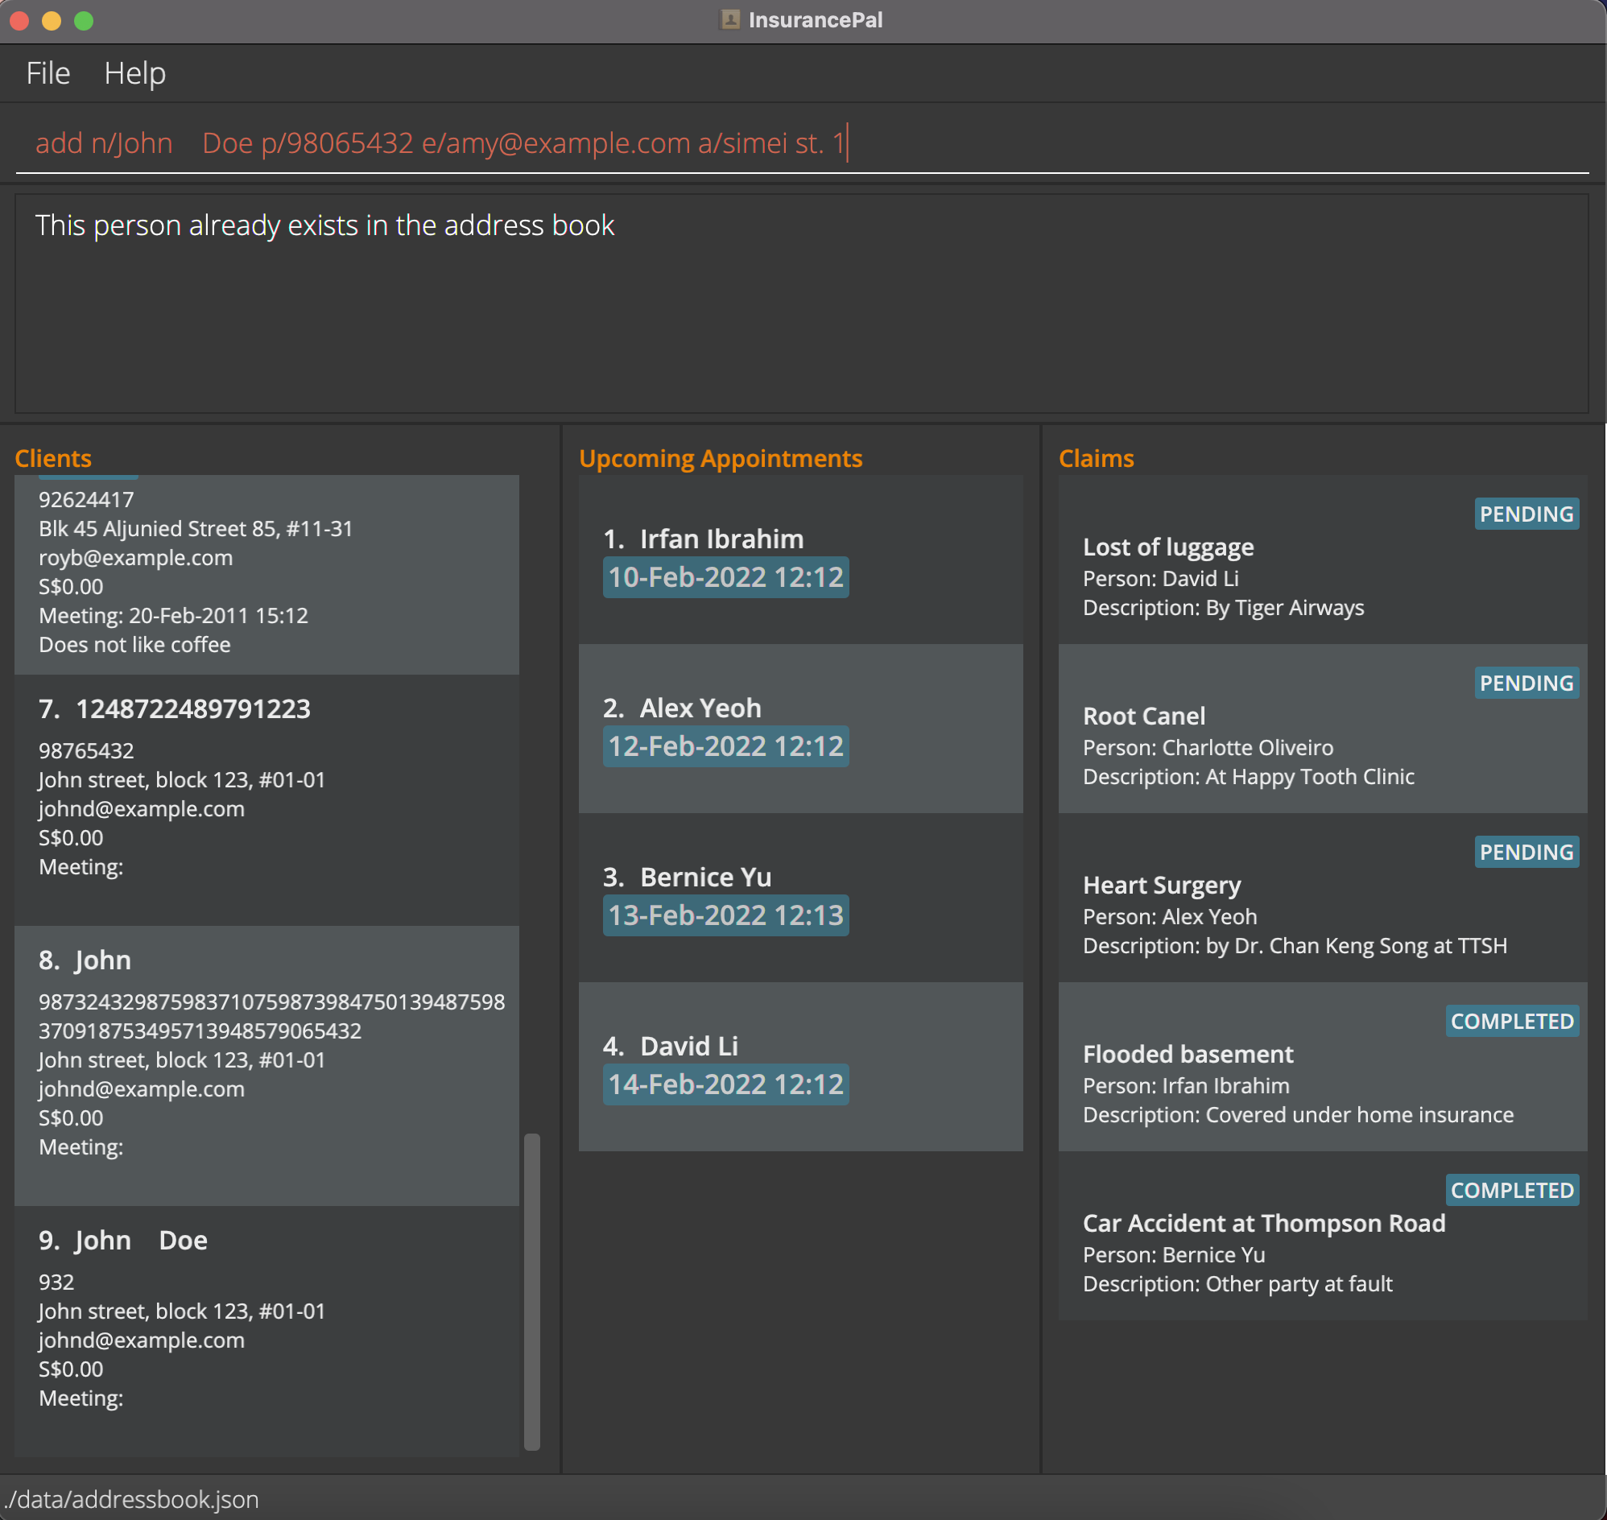Click the result message display box
Image resolution: width=1607 pixels, height=1520 pixels.
pyautogui.click(x=800, y=304)
